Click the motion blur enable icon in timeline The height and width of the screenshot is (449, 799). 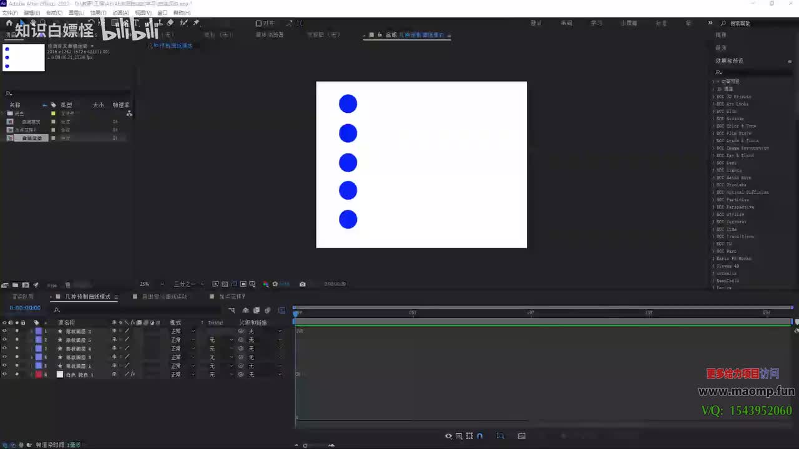pyautogui.click(x=268, y=310)
